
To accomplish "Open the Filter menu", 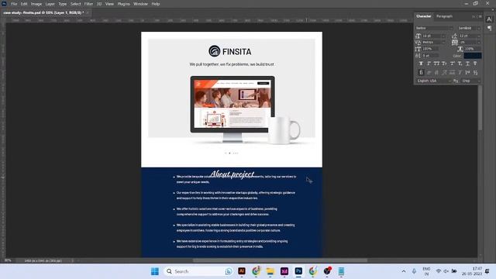I will 88,4.
